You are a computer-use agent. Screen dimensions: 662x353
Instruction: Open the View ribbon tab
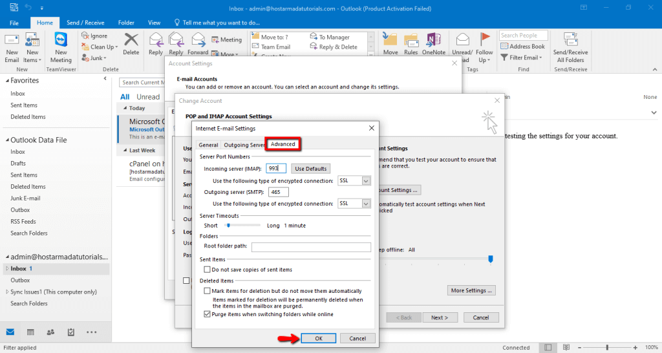click(x=154, y=23)
